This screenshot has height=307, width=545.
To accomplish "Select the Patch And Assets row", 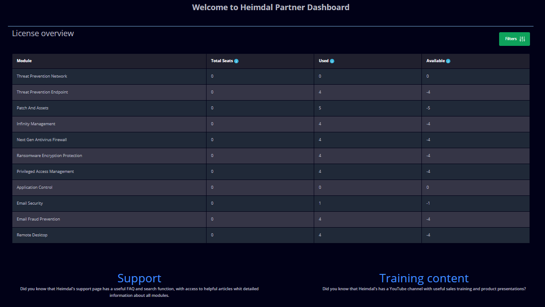I will coord(271,108).
